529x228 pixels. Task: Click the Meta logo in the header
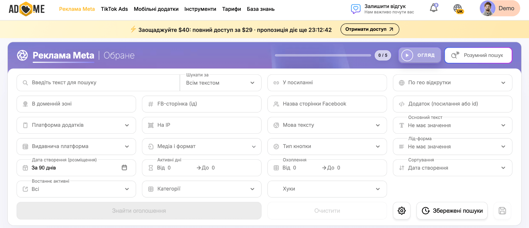click(22, 55)
